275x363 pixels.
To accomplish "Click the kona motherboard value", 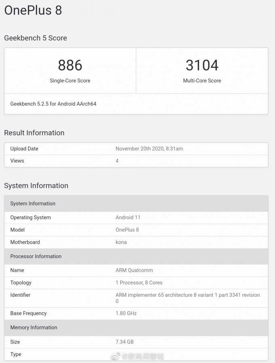I will (121, 242).
